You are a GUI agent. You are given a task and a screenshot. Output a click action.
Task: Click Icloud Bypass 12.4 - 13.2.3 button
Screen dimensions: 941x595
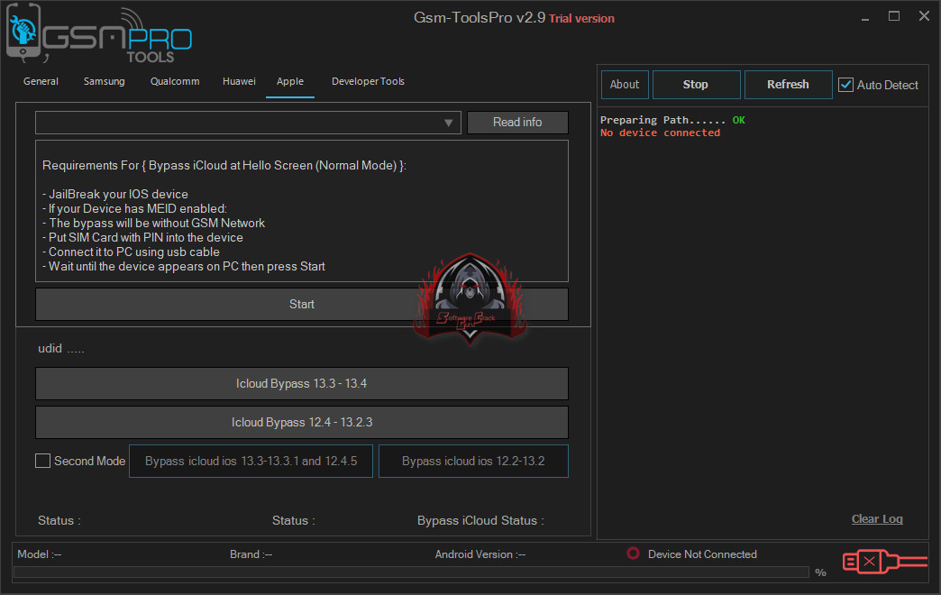[x=301, y=422]
